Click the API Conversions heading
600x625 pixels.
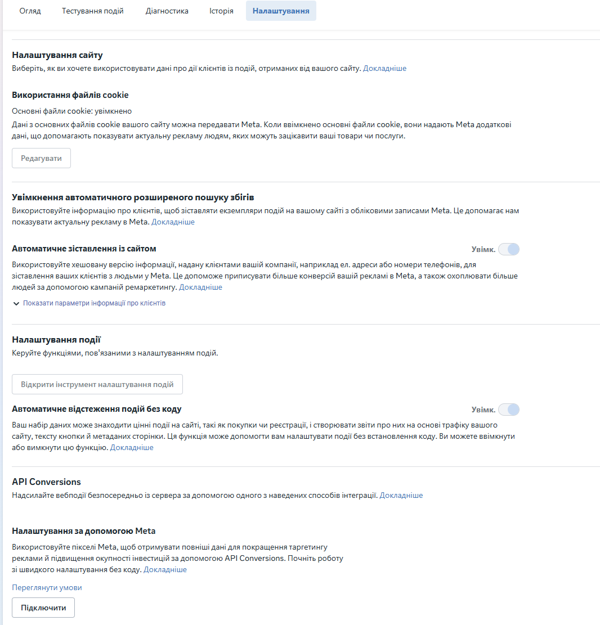point(46,482)
